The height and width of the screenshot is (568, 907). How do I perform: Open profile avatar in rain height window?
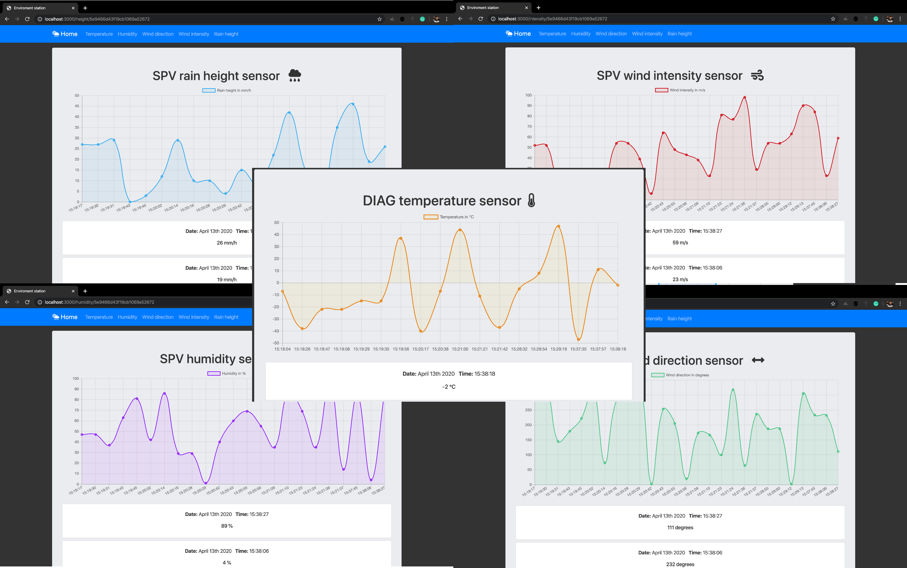[436, 19]
